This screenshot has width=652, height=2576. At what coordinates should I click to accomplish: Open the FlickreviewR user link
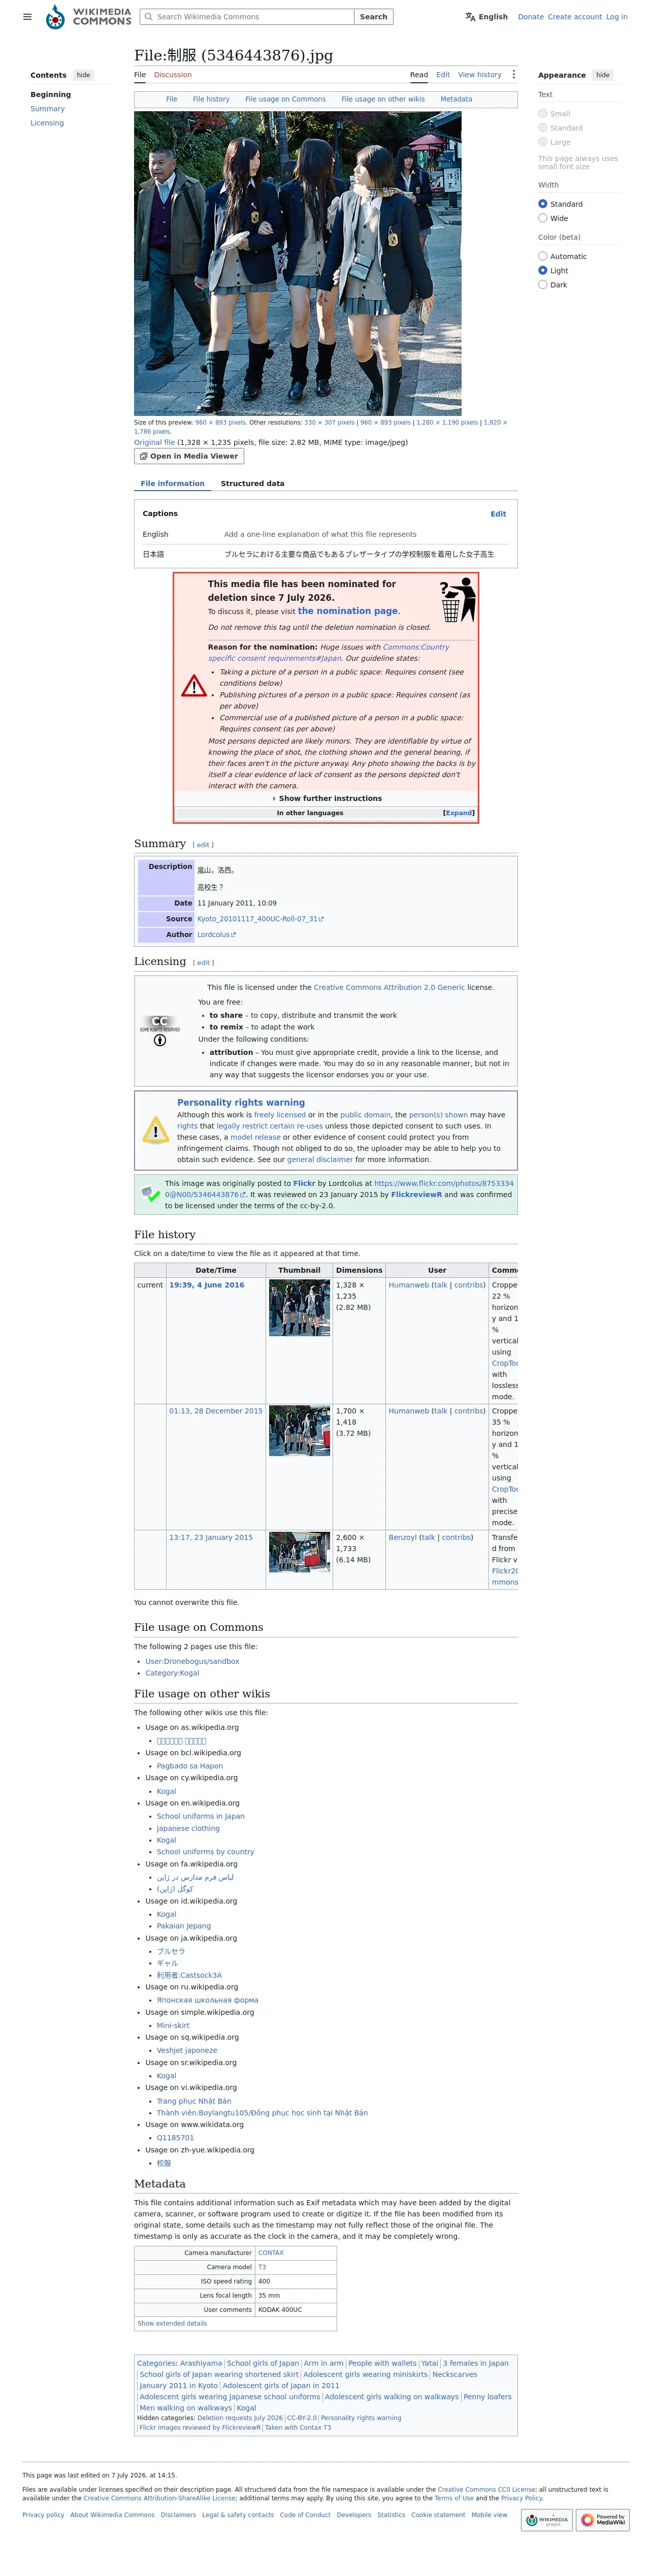tap(416, 1194)
